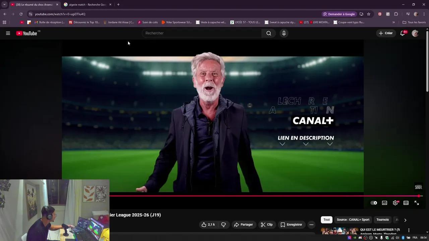
Task: Click the Créer button
Action: pyautogui.click(x=386, y=33)
